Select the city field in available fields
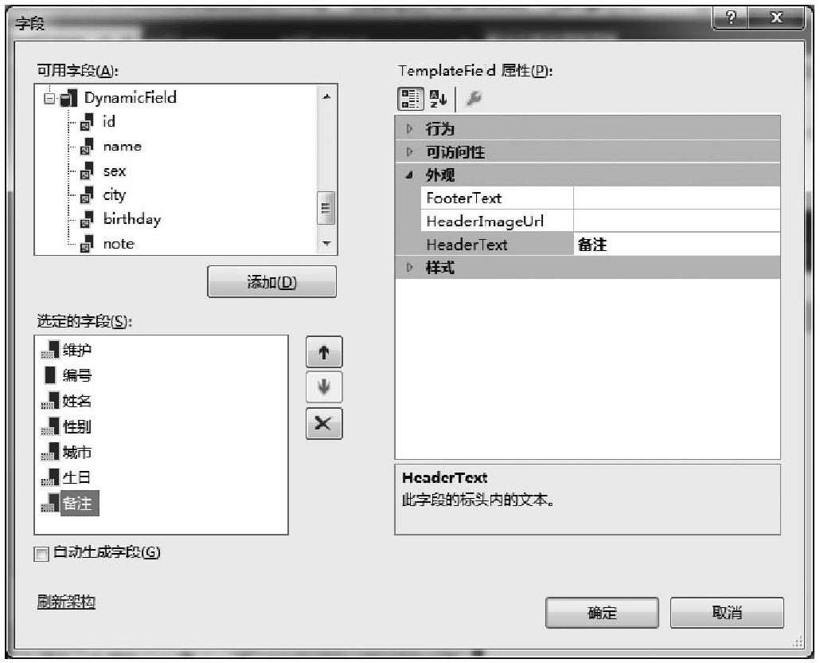This screenshot has width=820, height=663. [115, 196]
